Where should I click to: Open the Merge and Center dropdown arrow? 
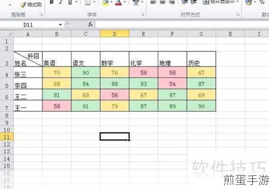238,2
